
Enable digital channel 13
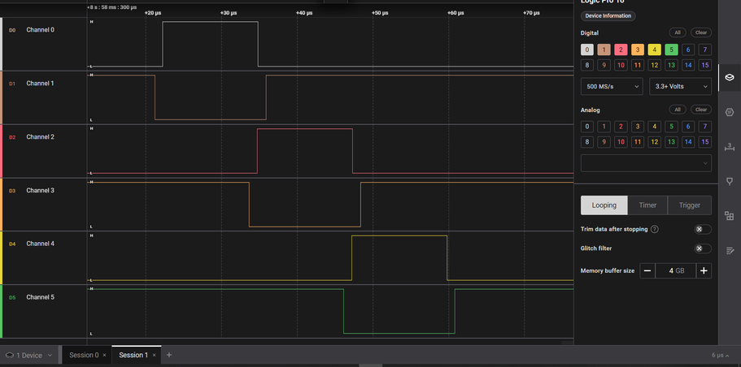[x=672, y=65]
